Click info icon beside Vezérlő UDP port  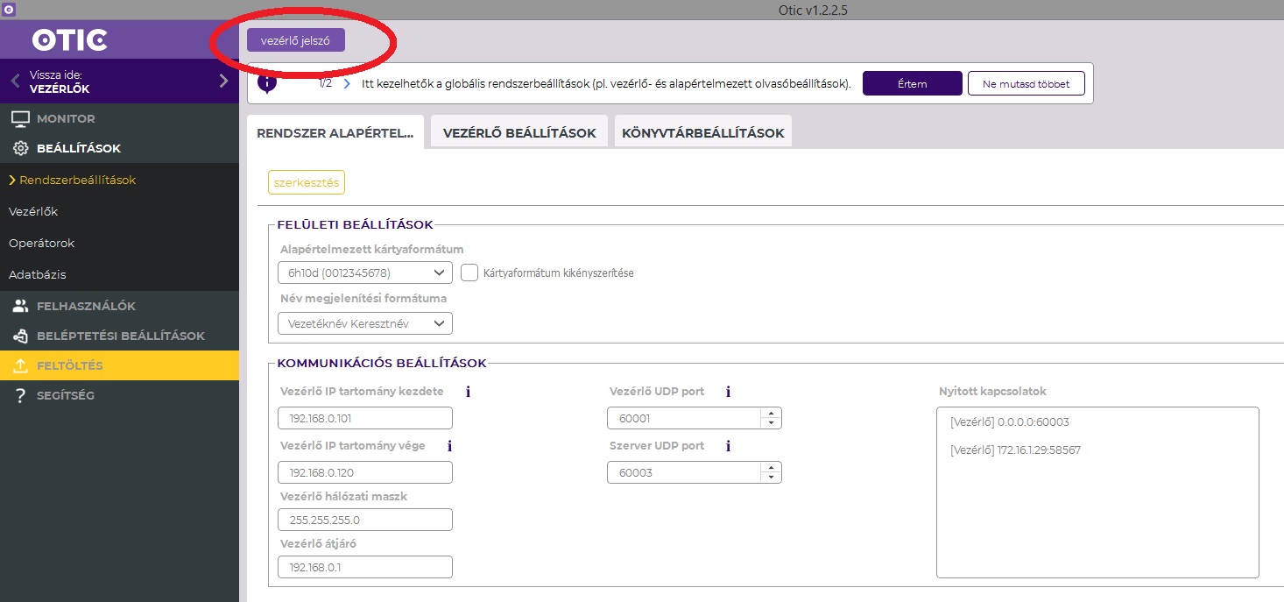pos(728,392)
